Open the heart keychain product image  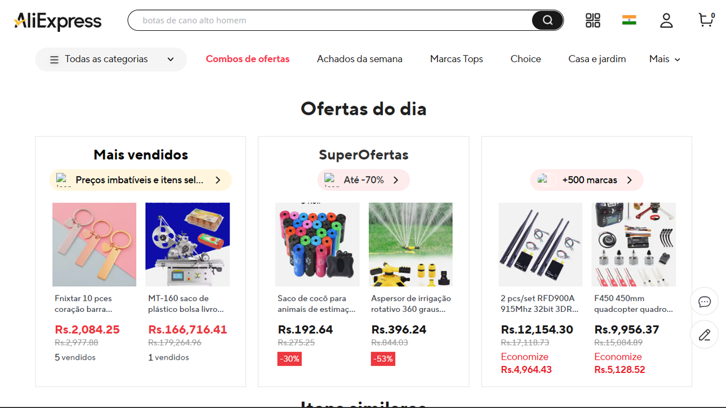click(x=94, y=244)
